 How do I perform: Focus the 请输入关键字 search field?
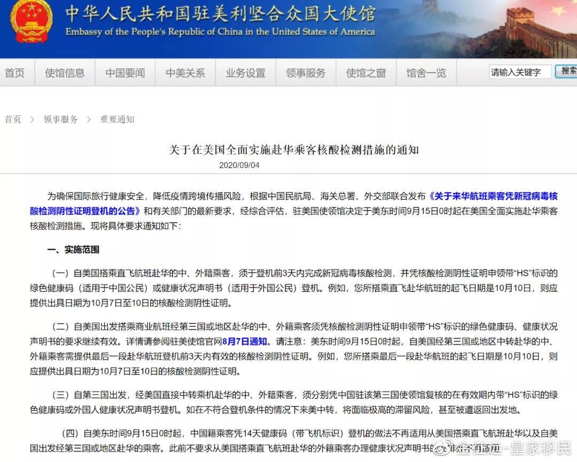point(520,72)
